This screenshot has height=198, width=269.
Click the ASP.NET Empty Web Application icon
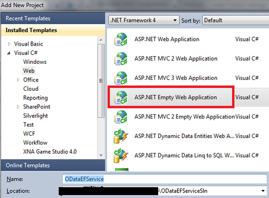(121, 97)
